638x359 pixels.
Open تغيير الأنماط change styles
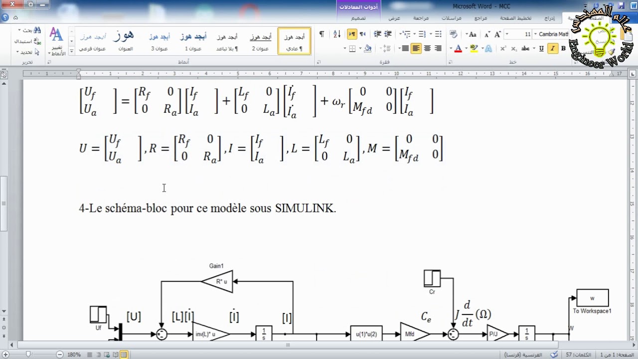56,42
